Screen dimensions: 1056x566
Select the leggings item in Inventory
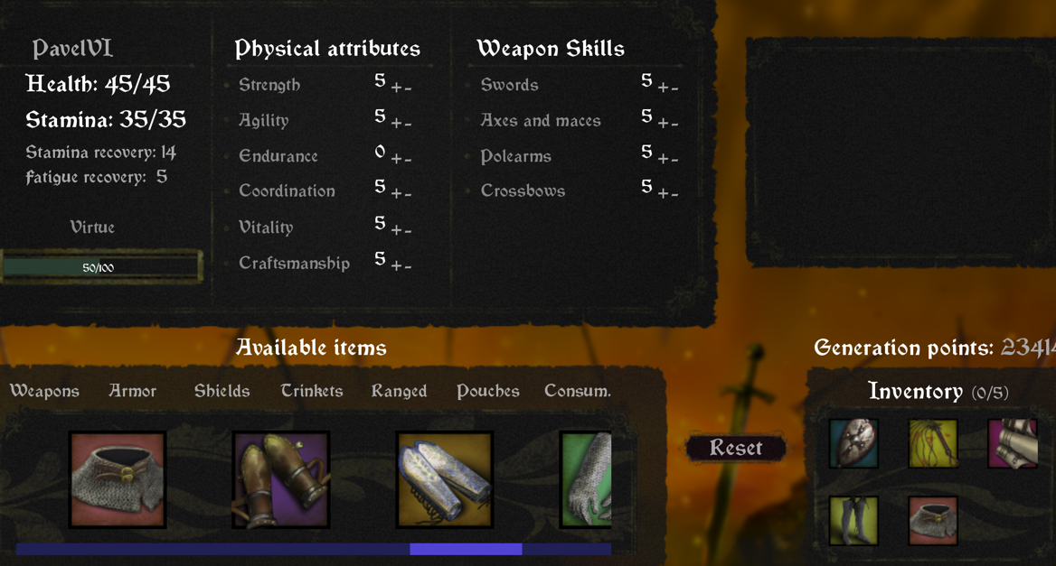click(x=853, y=520)
